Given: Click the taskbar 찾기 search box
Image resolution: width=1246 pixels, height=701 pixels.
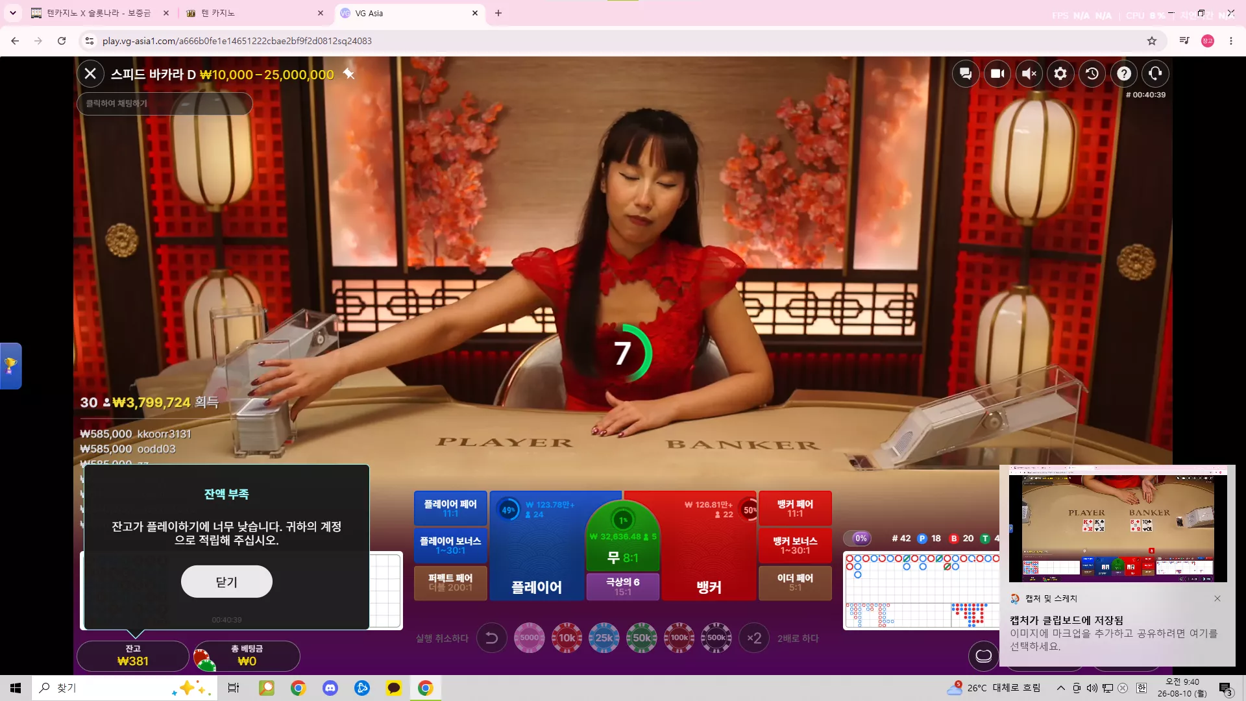Looking at the screenshot, I should pyautogui.click(x=123, y=688).
